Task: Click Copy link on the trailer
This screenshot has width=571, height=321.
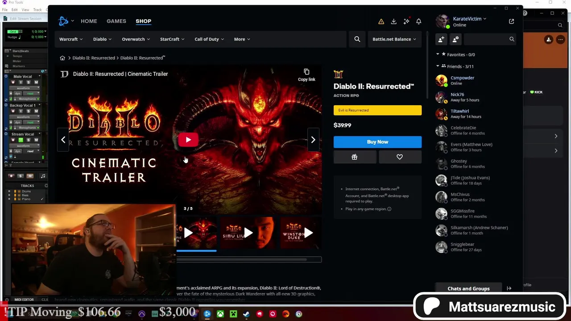Action: [306, 75]
